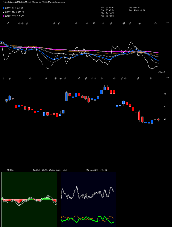
Task: Click the ADX '(14 day) 28, +18, -32' values
Action: [x=97, y=170]
